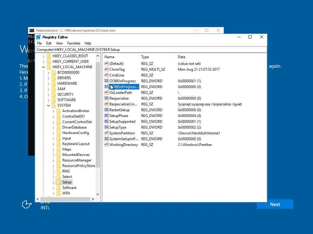
Task: Click the scroll down arrow in tree pane
Action: [x=98, y=194]
